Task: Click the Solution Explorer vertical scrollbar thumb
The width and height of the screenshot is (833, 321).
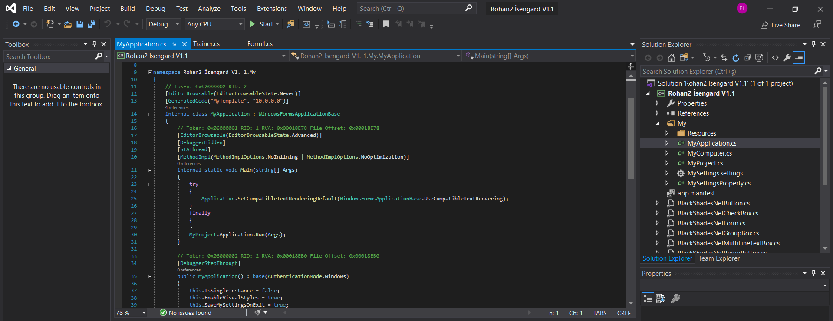Action: click(825, 136)
